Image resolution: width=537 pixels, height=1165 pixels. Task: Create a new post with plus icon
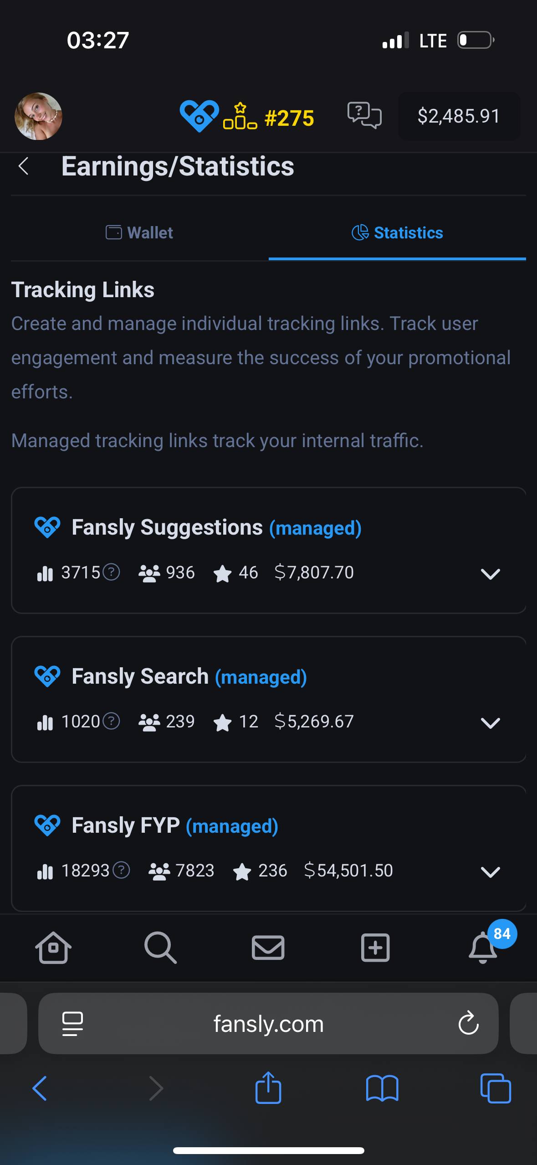click(x=375, y=948)
